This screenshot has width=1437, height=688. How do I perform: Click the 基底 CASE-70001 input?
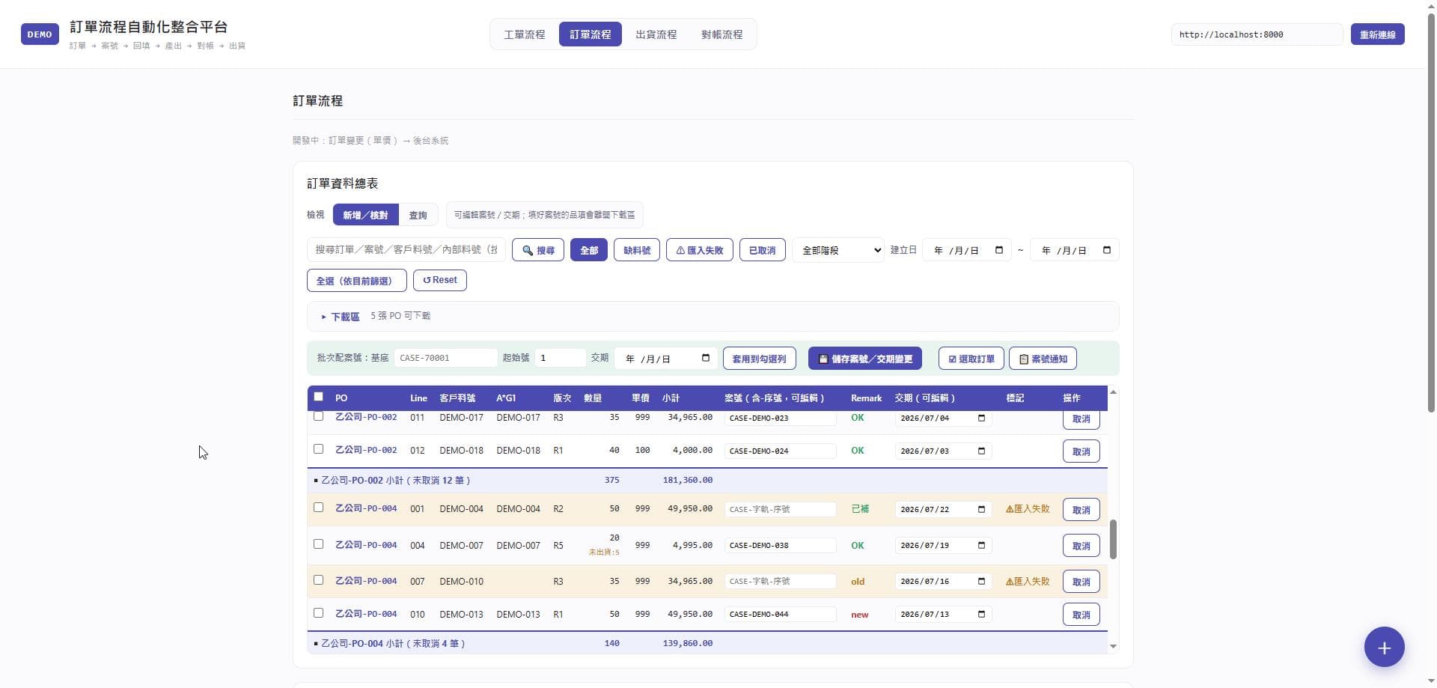tap(445, 358)
